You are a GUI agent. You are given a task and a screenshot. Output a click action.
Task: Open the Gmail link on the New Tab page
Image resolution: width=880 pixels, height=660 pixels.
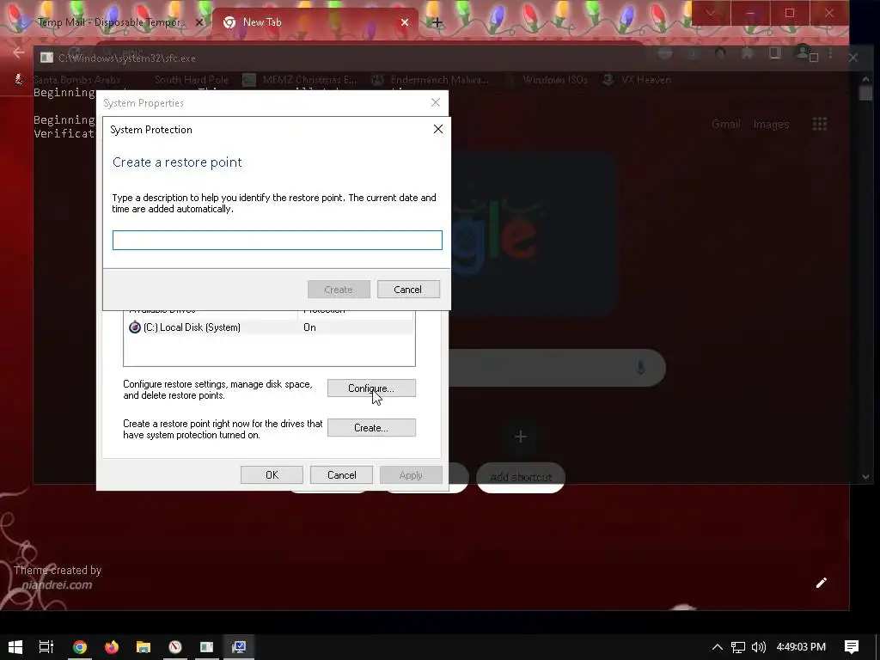coord(725,124)
